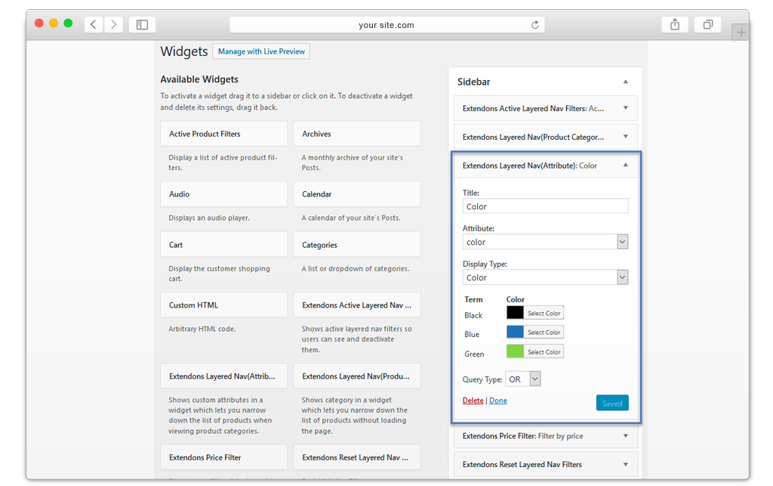Click the green color swatch for Green
The height and width of the screenshot is (486, 773).
click(x=515, y=351)
